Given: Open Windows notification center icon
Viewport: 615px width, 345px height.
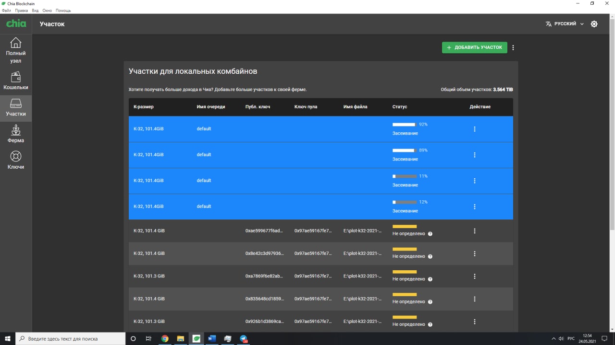Looking at the screenshot, I should coord(604,338).
